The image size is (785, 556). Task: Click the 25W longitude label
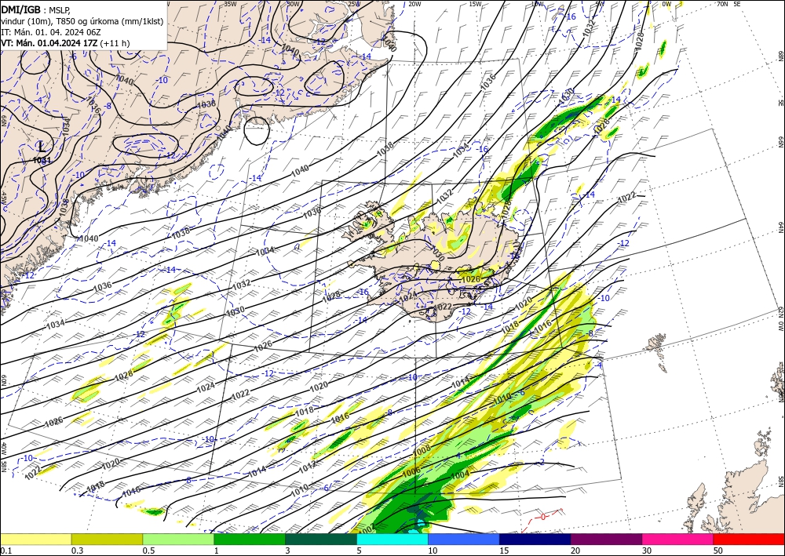point(354,4)
